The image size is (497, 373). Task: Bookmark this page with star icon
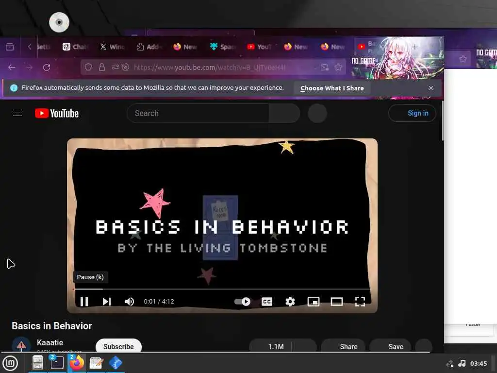[x=338, y=67]
